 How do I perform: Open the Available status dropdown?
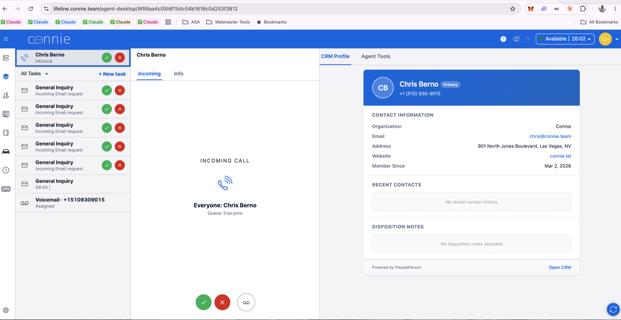565,39
